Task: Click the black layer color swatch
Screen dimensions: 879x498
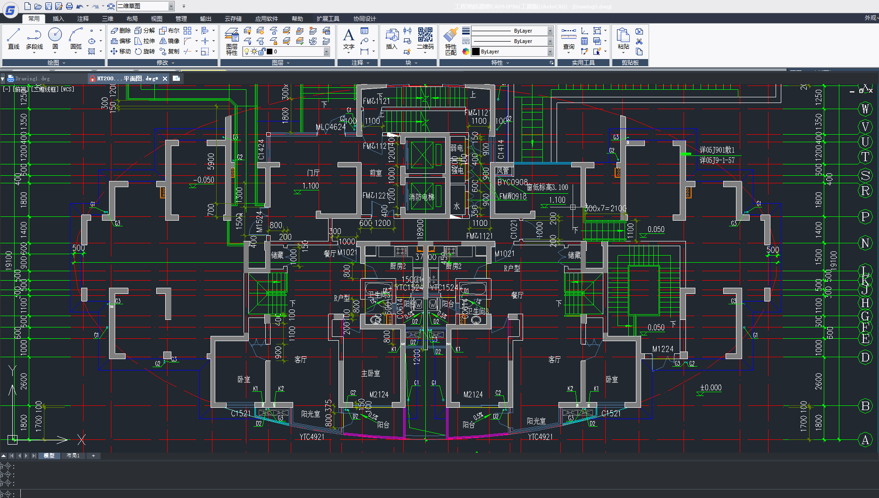Action: click(270, 52)
